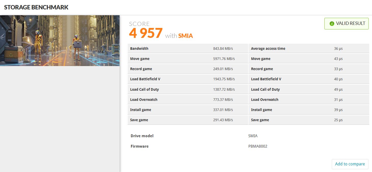Click the Load Overwatch 773.37 MB/s value
The height and width of the screenshot is (172, 372).
pyautogui.click(x=223, y=100)
